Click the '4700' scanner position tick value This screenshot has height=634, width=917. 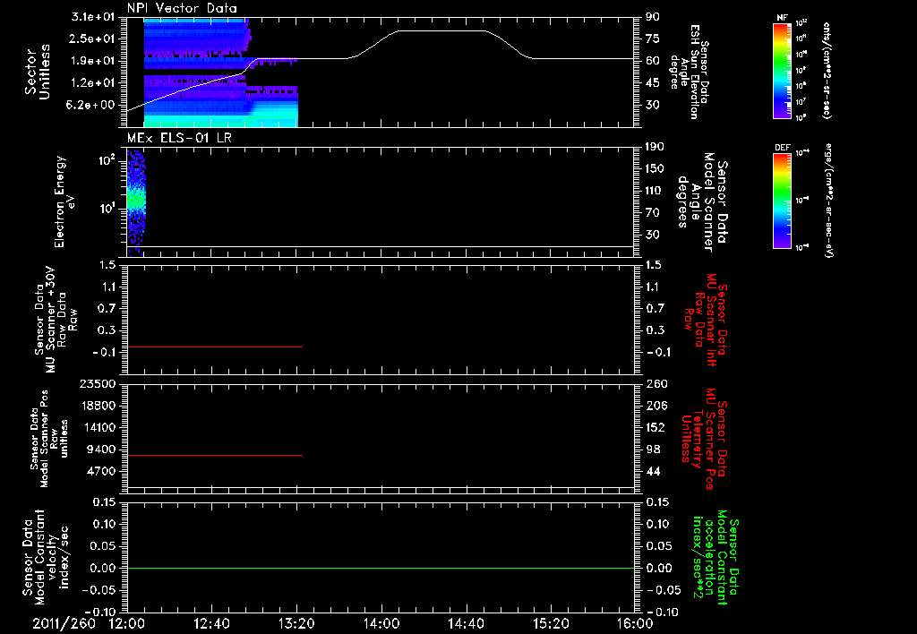coord(101,471)
